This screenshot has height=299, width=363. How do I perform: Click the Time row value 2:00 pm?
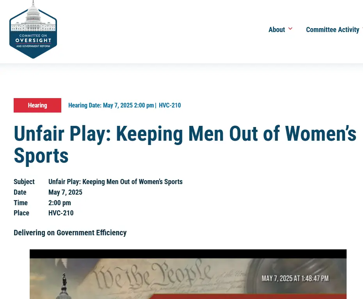[59, 203]
